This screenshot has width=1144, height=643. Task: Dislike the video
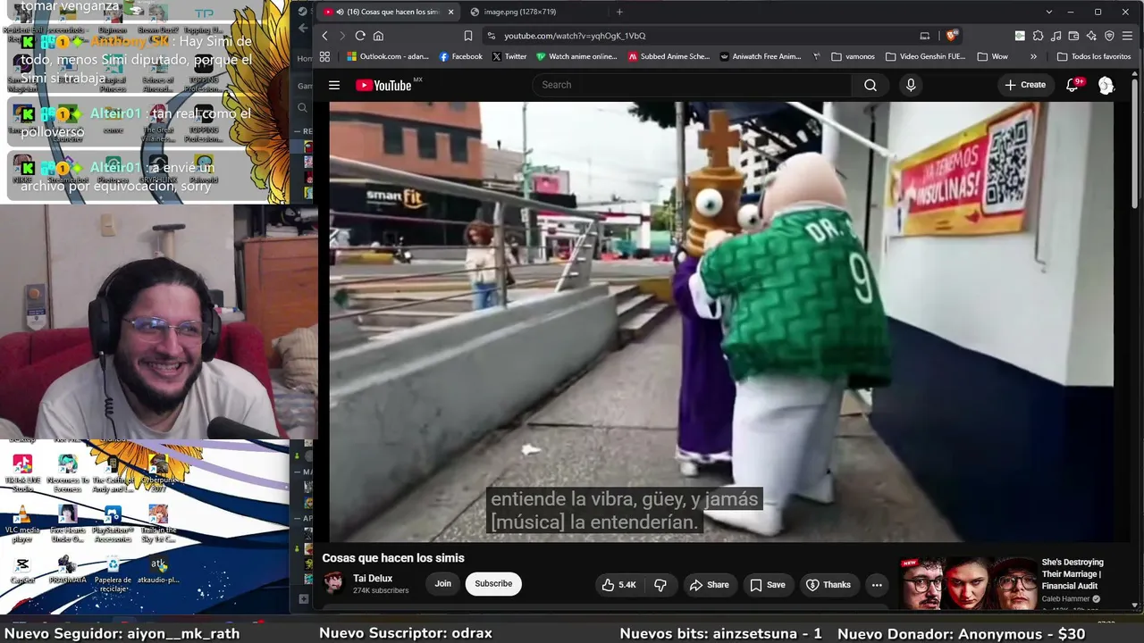[660, 585]
